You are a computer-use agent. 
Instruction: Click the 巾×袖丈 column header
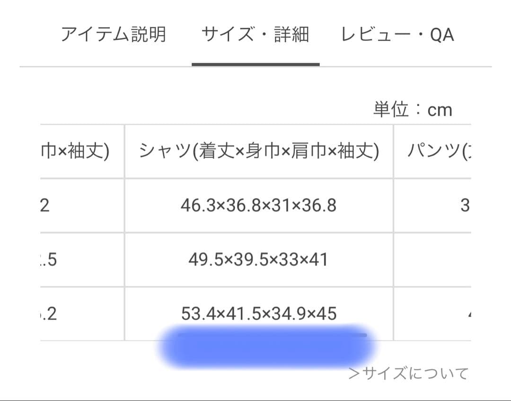click(x=75, y=151)
